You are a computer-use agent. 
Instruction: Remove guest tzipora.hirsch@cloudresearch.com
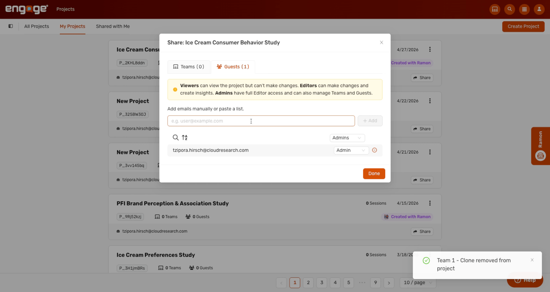point(374,150)
